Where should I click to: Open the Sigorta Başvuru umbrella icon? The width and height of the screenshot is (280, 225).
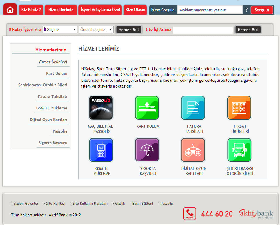[x=147, y=150]
